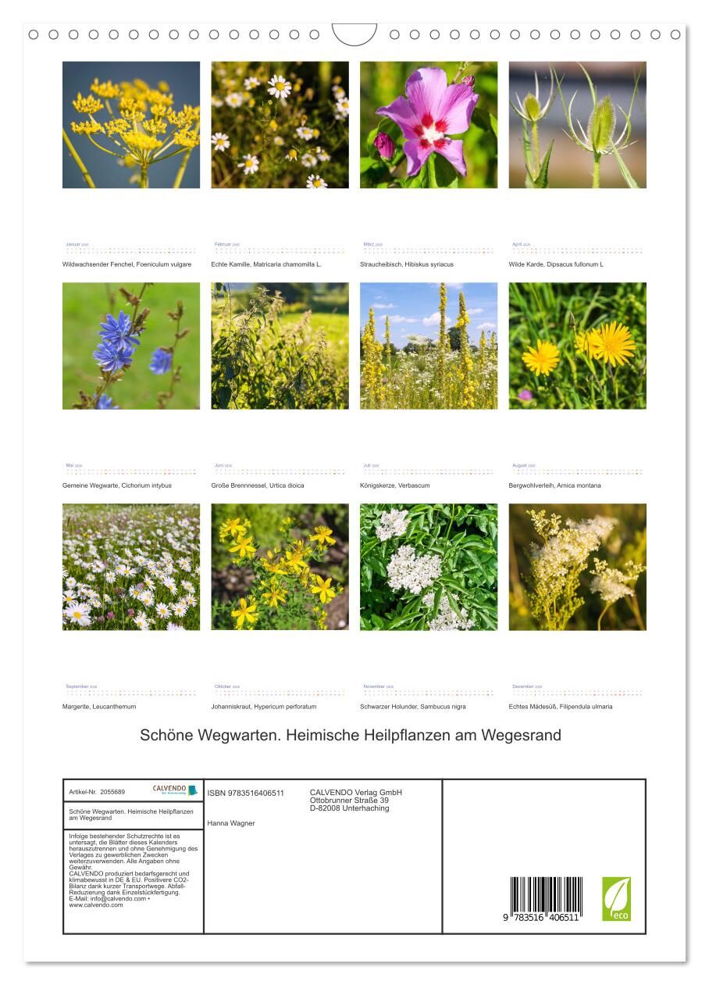Click the calendar hanger notch at top
This screenshot has height=985, width=709.
click(354, 34)
